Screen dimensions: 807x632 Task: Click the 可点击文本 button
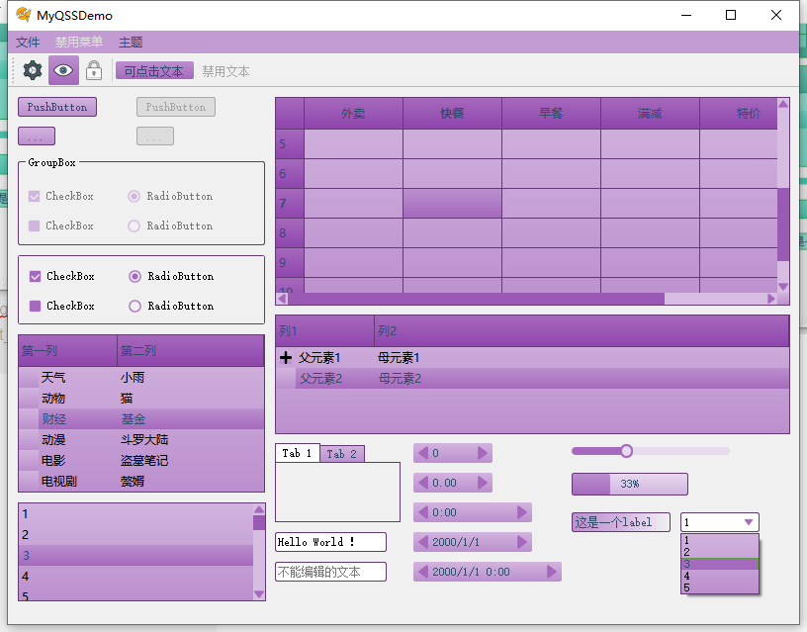(154, 70)
